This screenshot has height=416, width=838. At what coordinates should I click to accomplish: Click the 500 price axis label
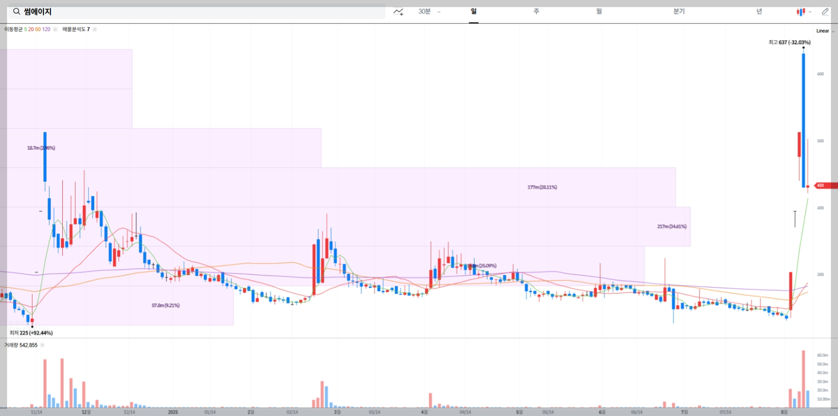click(x=821, y=141)
